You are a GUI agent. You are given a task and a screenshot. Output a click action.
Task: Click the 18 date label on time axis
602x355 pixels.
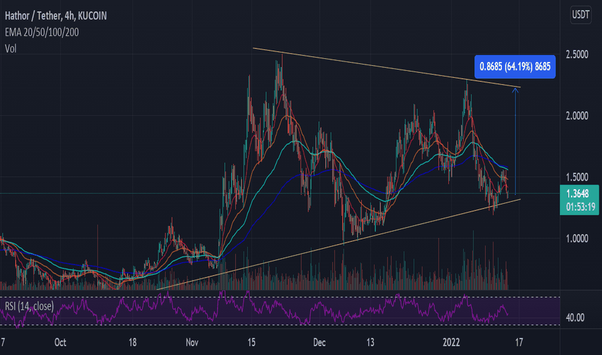click(132, 342)
